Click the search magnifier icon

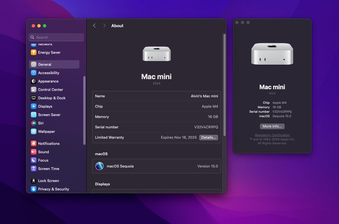pos(32,37)
